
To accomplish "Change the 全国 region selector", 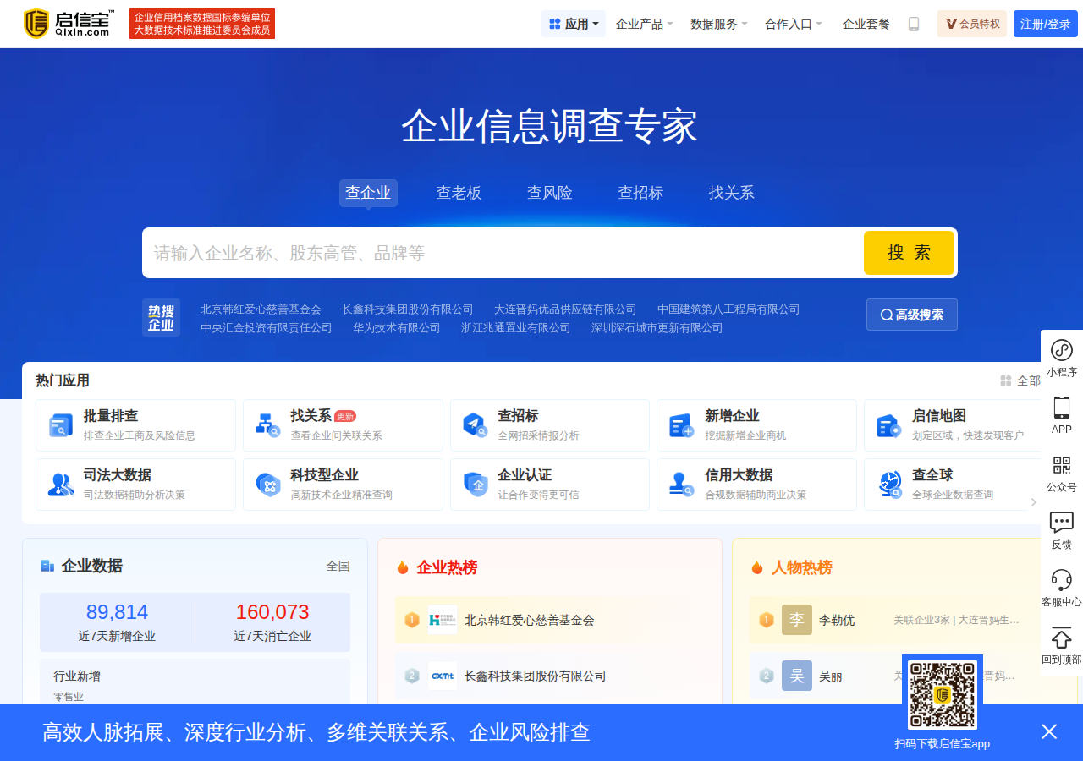I will tap(338, 566).
